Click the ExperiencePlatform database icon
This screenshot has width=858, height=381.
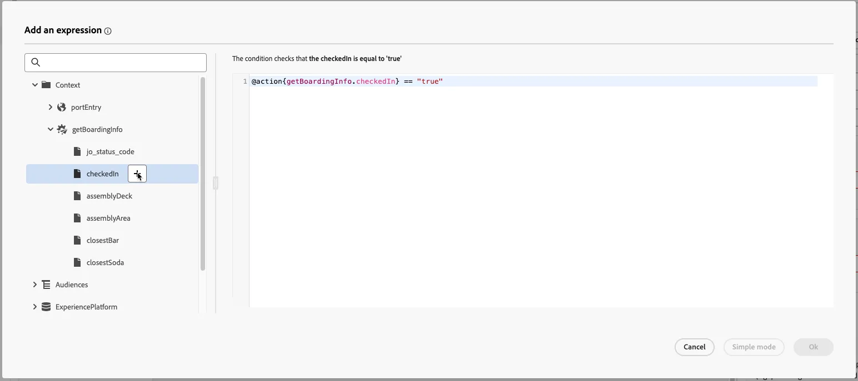(46, 307)
